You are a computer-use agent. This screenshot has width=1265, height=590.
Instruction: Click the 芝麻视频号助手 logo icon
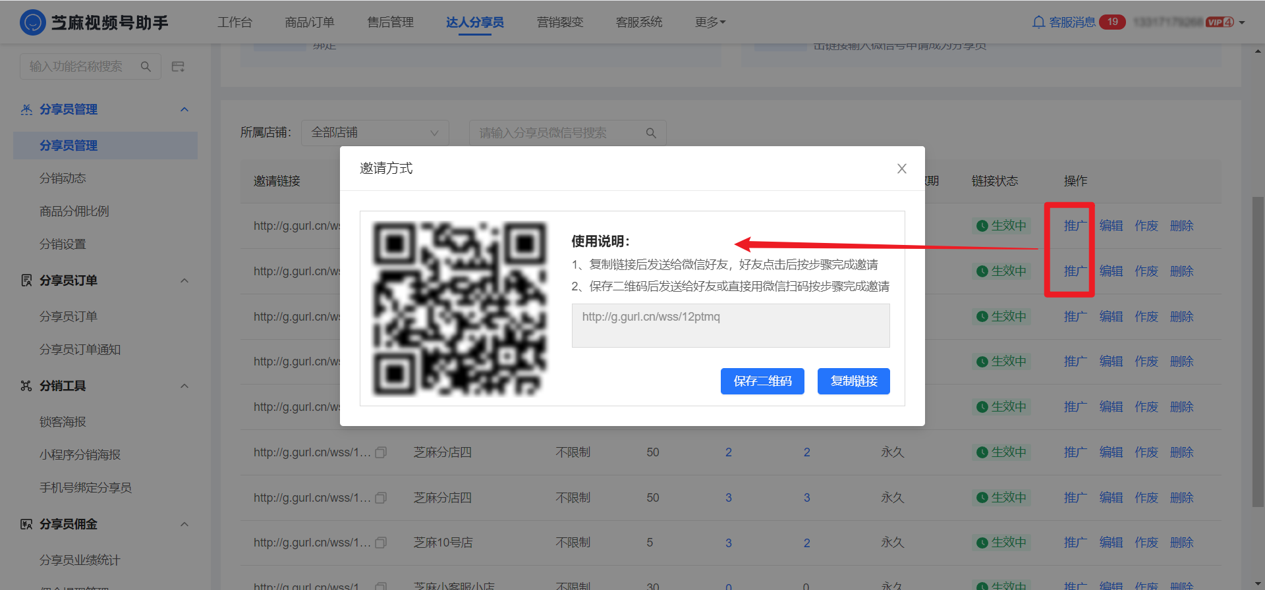(x=33, y=22)
